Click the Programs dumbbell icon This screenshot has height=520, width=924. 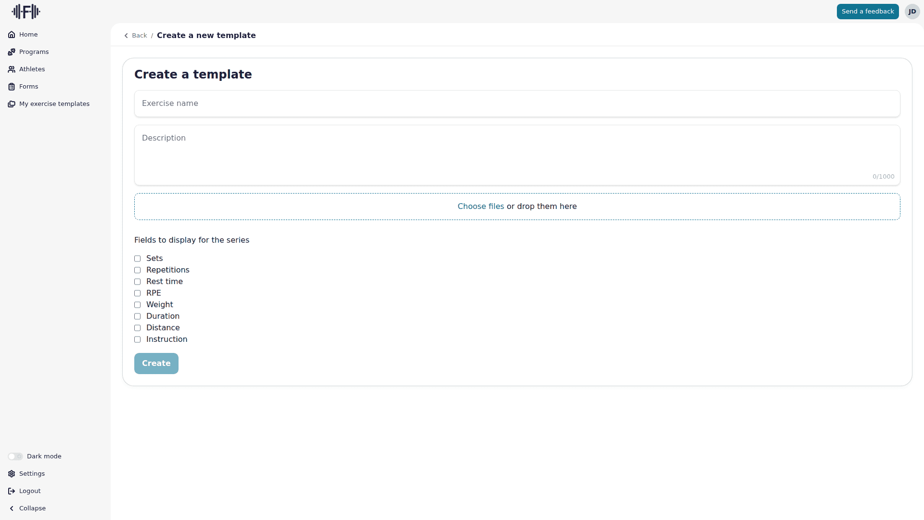pyautogui.click(x=12, y=52)
